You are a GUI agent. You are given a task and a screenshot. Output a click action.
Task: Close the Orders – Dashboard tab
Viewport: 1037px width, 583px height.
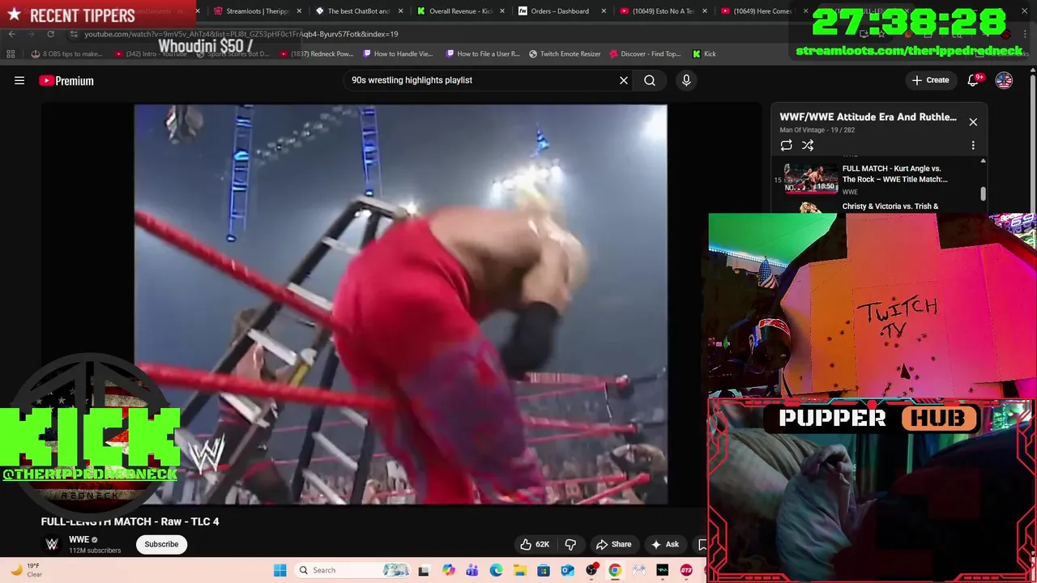tap(603, 11)
